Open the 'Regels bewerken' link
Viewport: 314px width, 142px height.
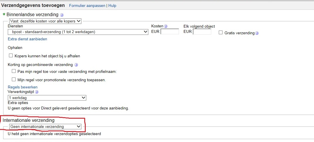[23, 87]
